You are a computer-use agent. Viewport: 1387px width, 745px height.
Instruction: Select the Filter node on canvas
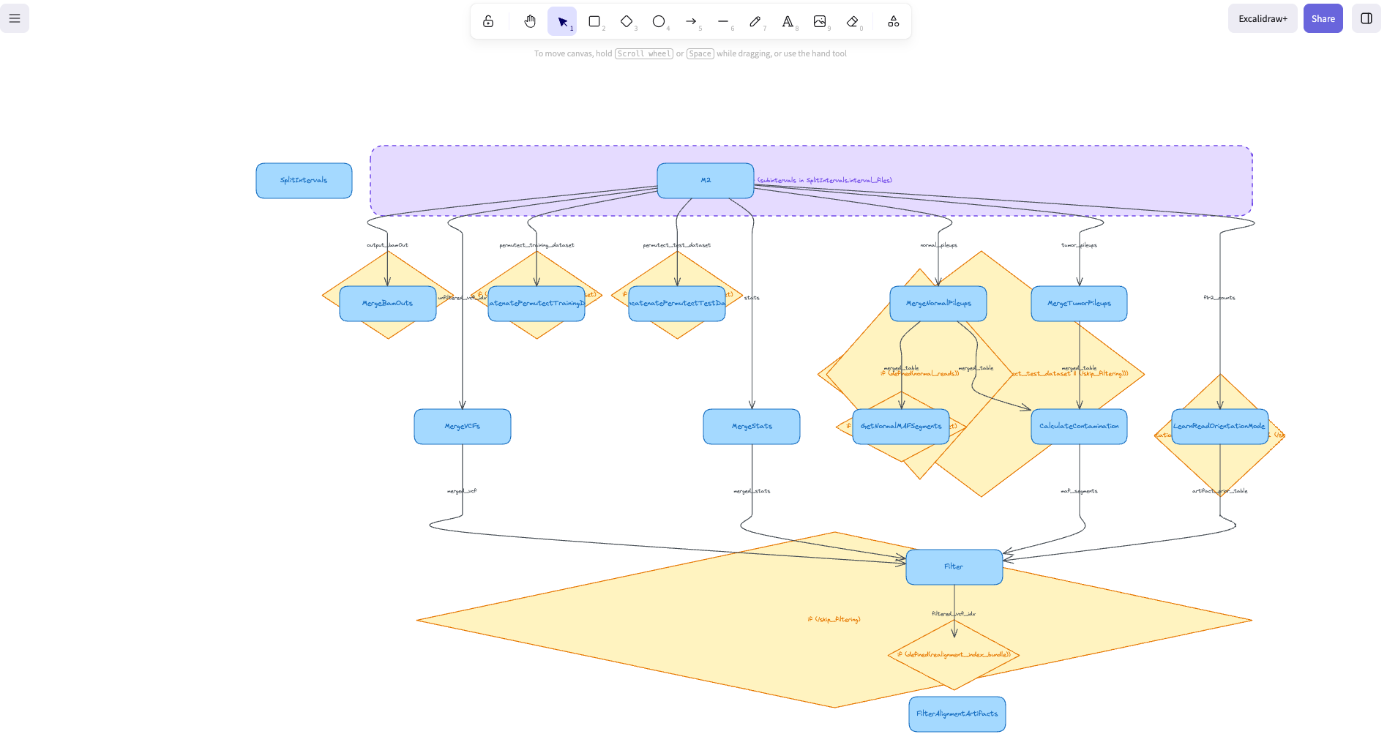pyautogui.click(x=953, y=566)
